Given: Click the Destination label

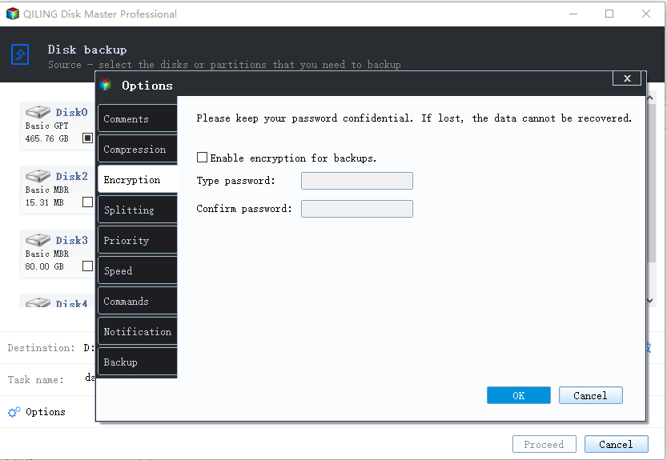Looking at the screenshot, I should 42,348.
